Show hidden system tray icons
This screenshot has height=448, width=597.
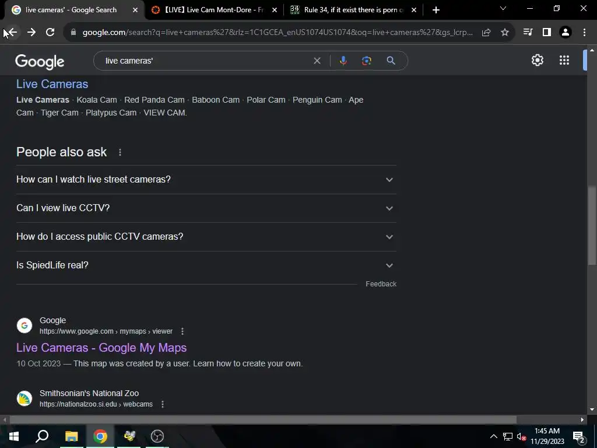[493, 436]
